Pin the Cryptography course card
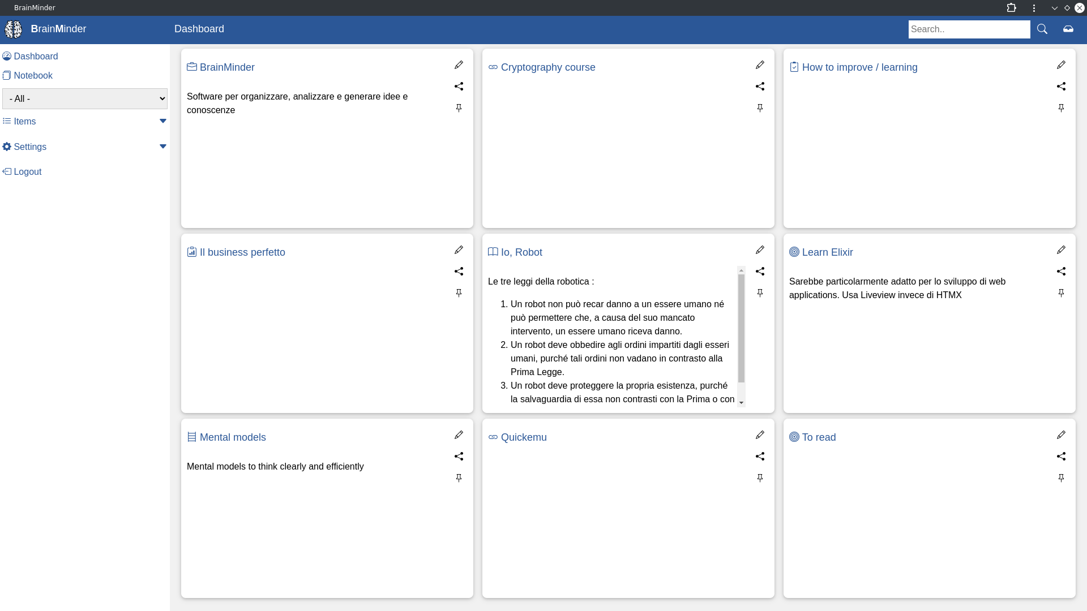 (760, 108)
